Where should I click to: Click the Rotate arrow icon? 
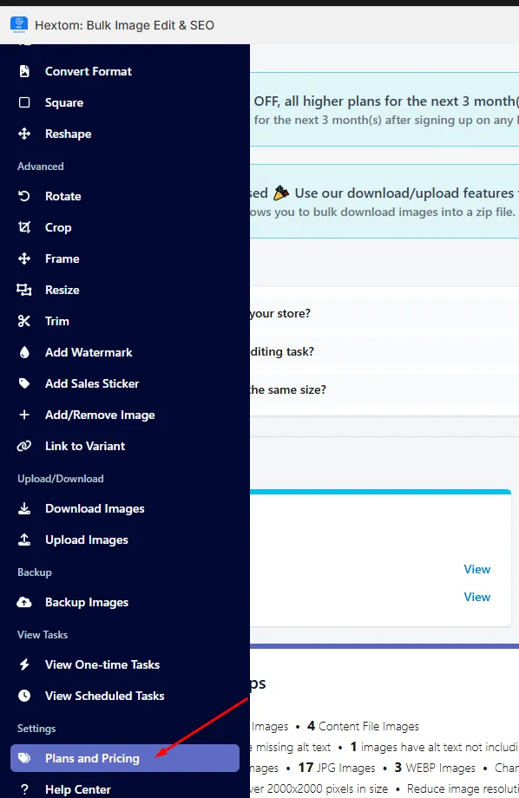pos(24,196)
